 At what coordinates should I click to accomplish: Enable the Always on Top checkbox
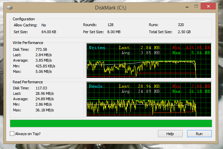12,134
